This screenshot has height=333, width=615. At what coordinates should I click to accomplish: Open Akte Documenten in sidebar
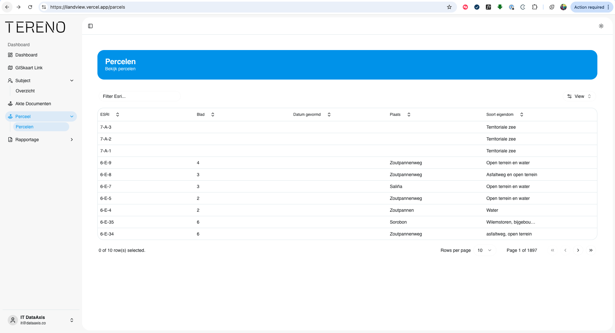pyautogui.click(x=41, y=104)
